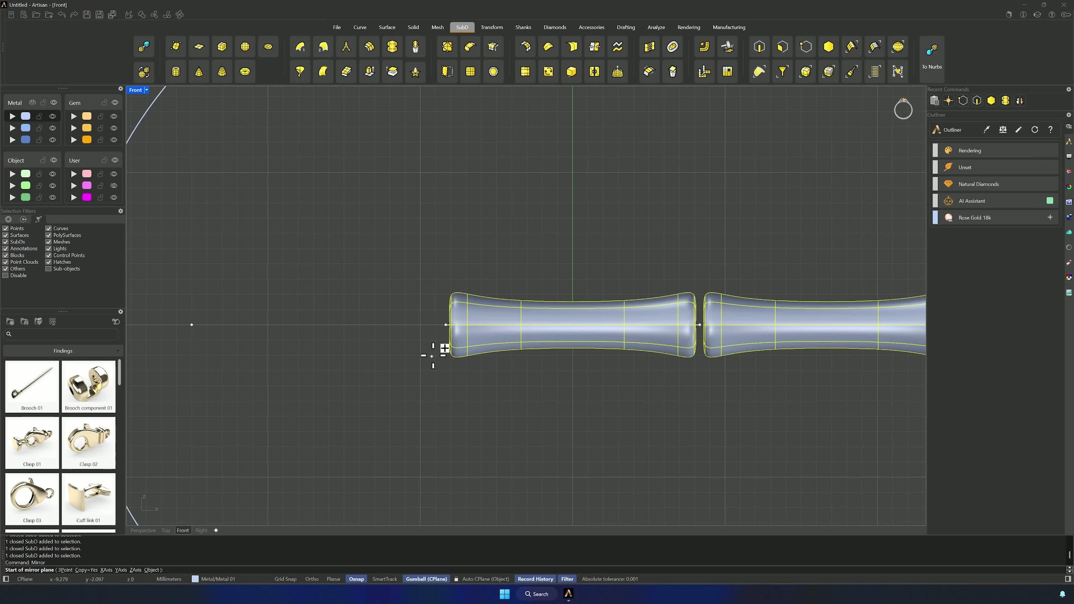Click the paste clipboard icon in Recent Commands
This screenshot has height=604, width=1074.
[934, 101]
